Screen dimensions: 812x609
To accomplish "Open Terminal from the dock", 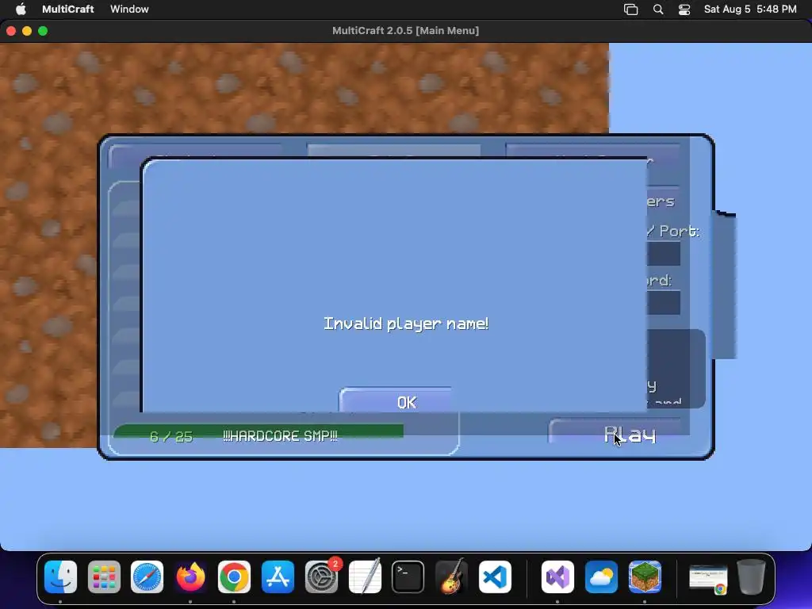I will click(x=408, y=576).
